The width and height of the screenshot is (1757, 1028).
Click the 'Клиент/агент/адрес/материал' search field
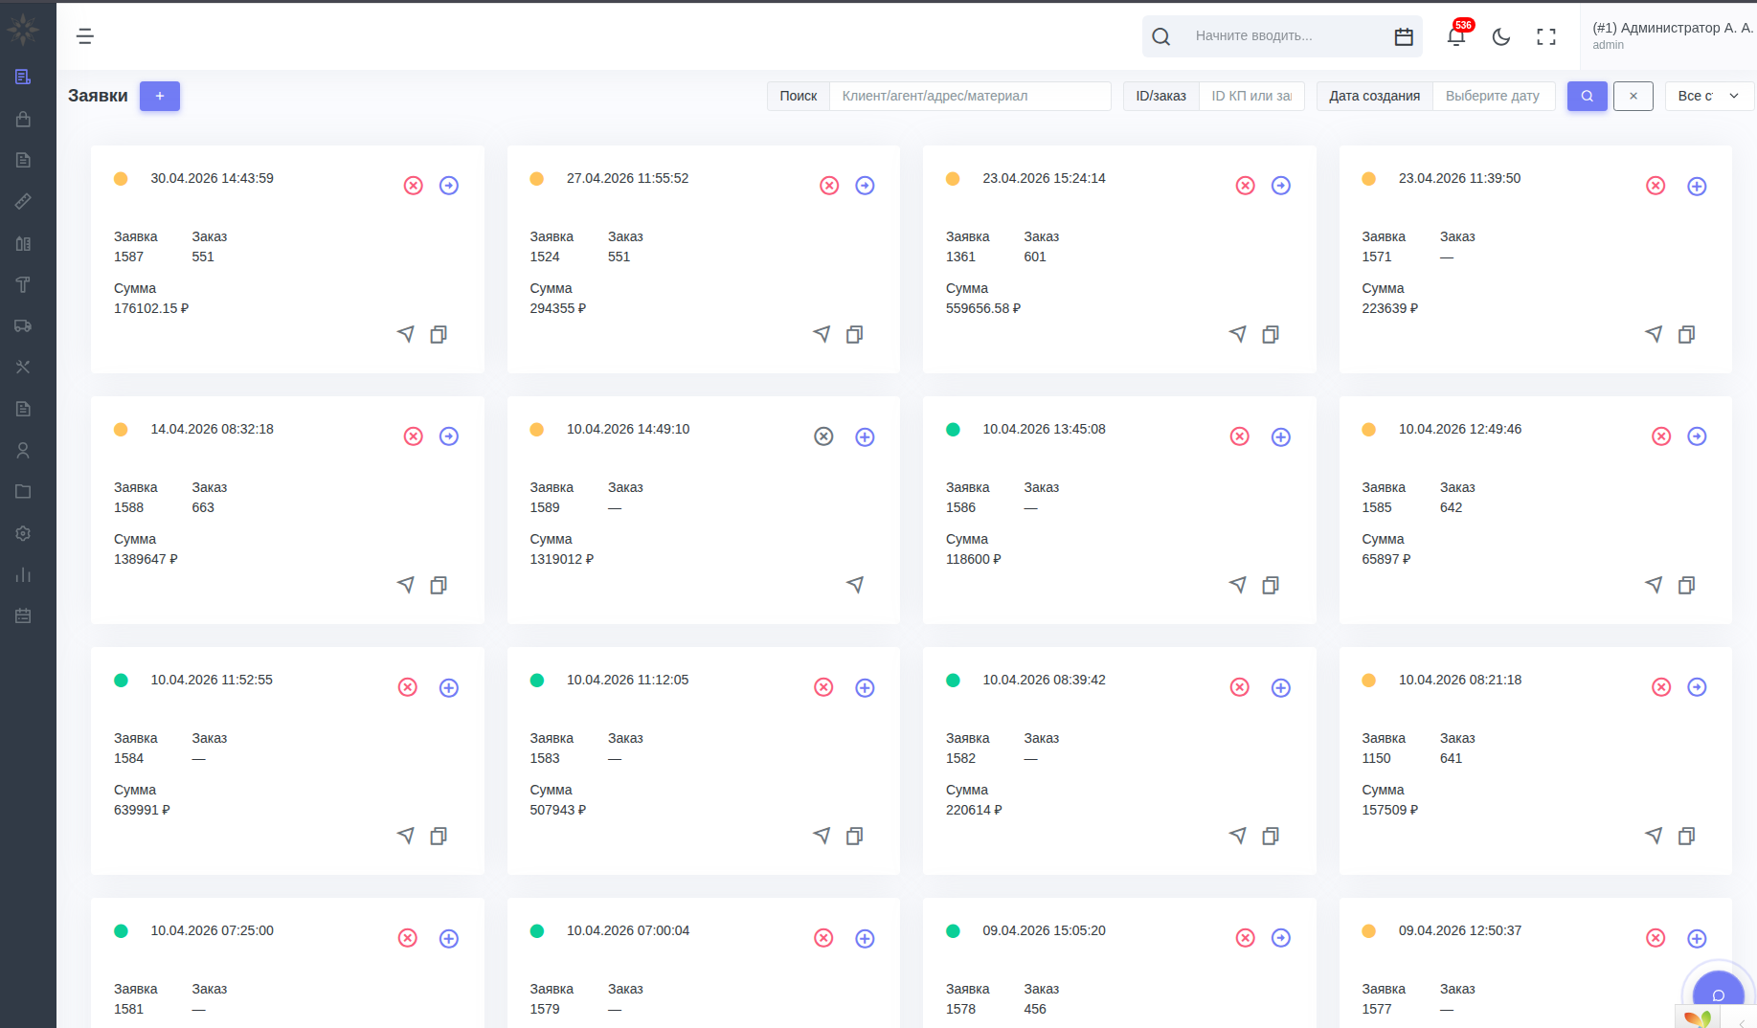[970, 96]
